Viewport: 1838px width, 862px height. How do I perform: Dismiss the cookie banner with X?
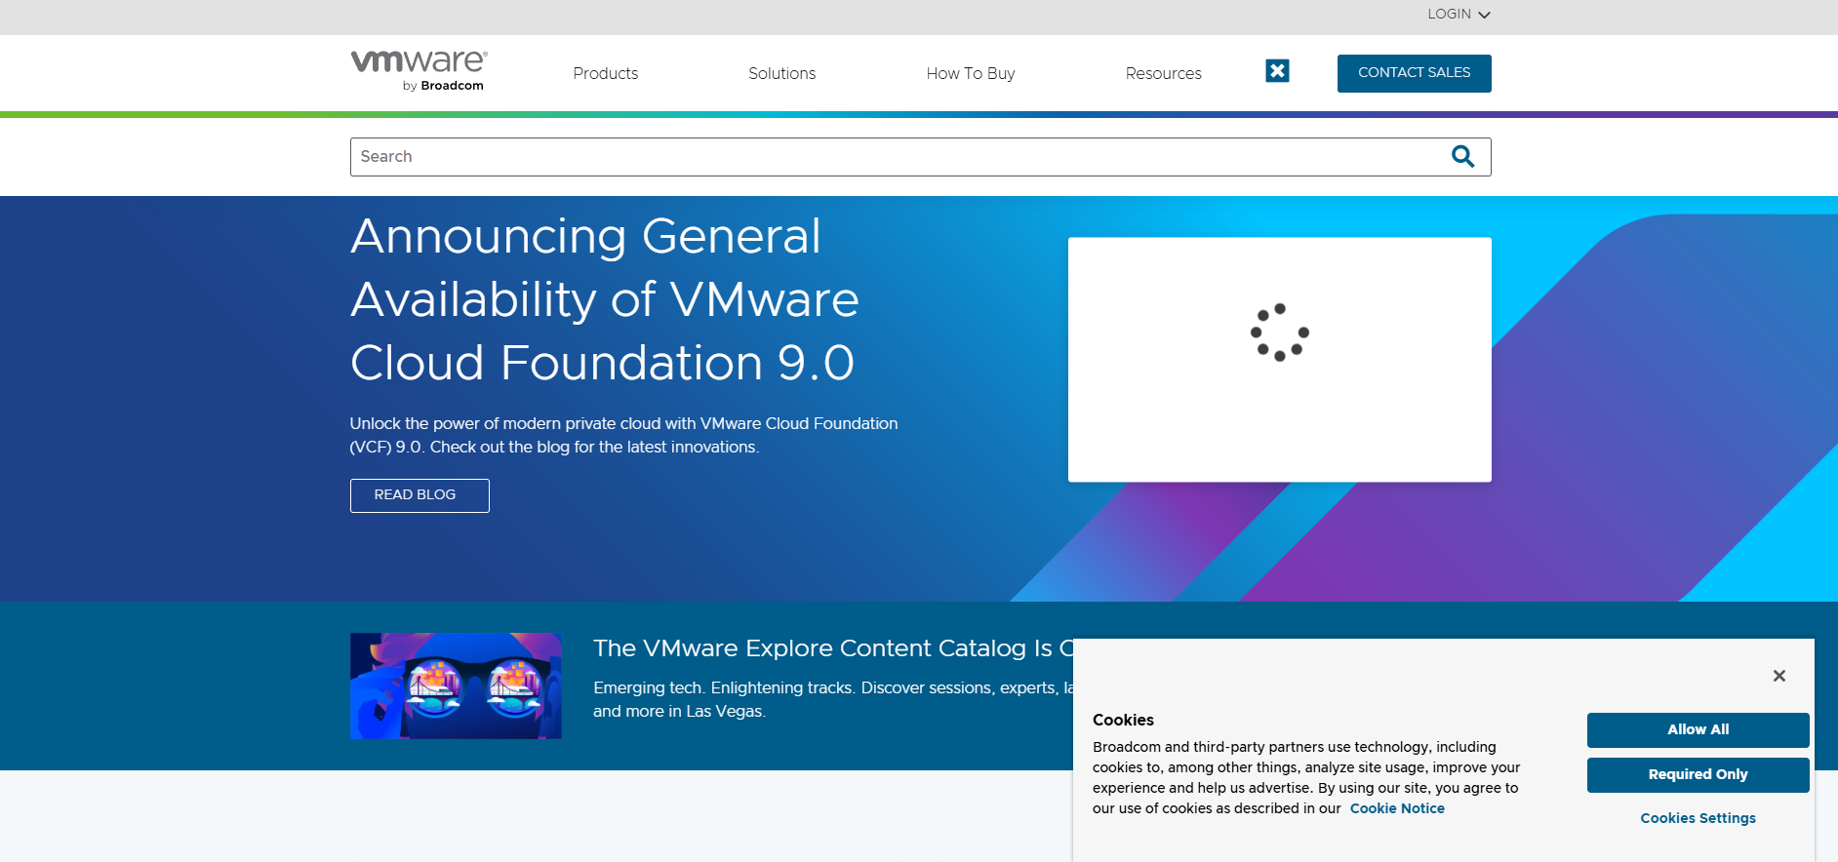(x=1778, y=676)
